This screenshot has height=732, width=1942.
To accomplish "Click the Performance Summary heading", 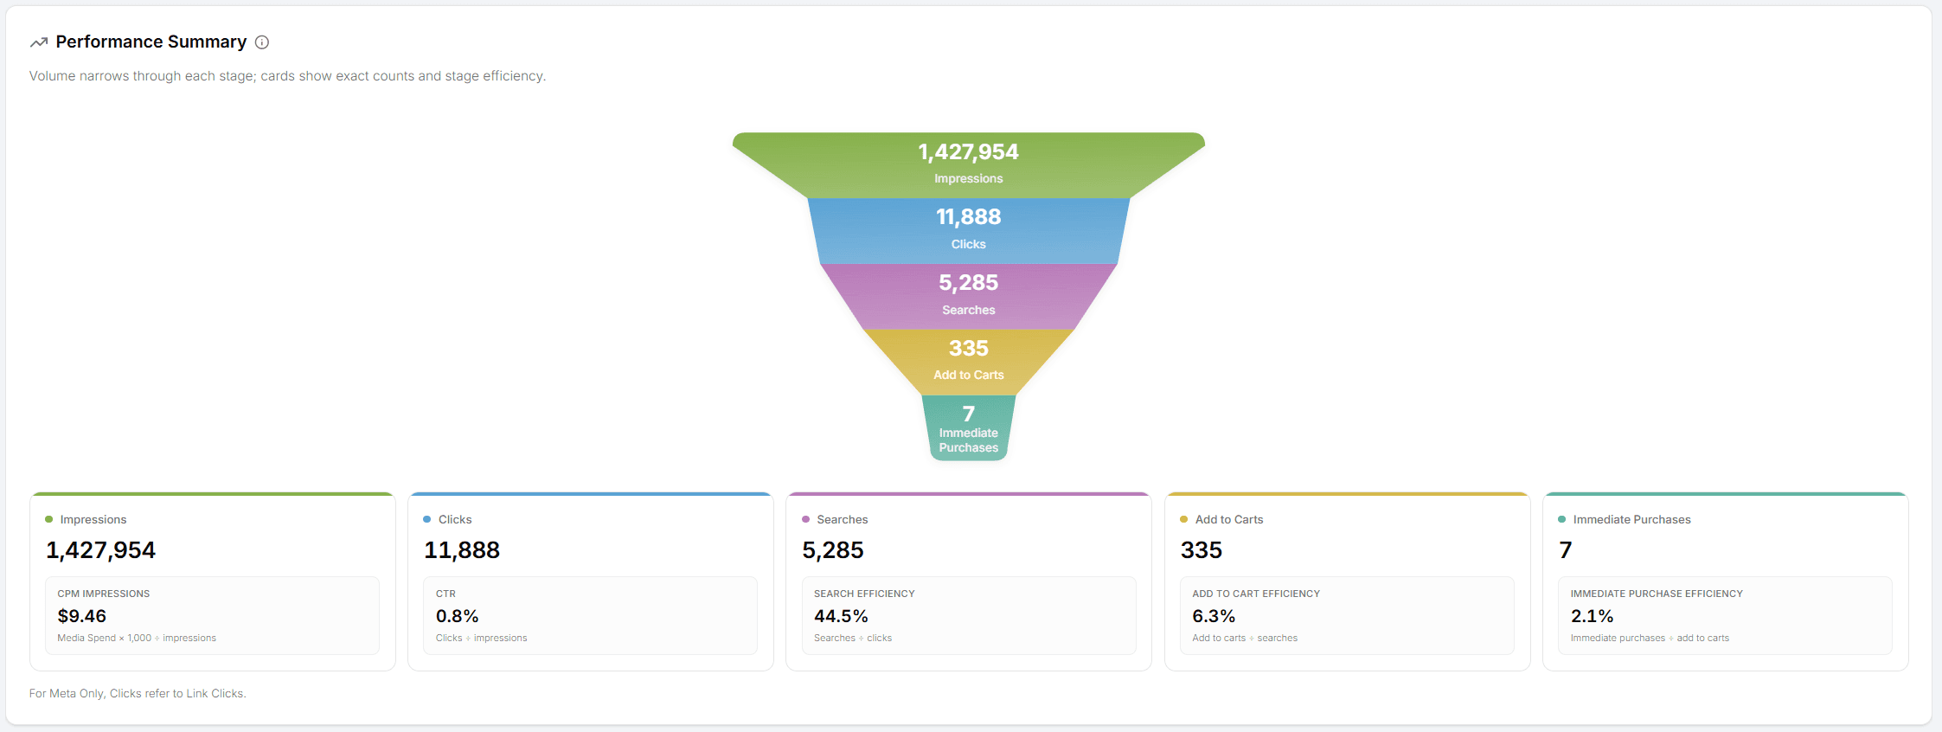I will pos(151,42).
